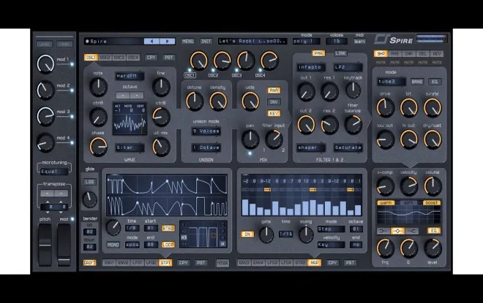483x303 pixels.
Task: Lower the oscillator octave with down arrow
Action: click(123, 95)
